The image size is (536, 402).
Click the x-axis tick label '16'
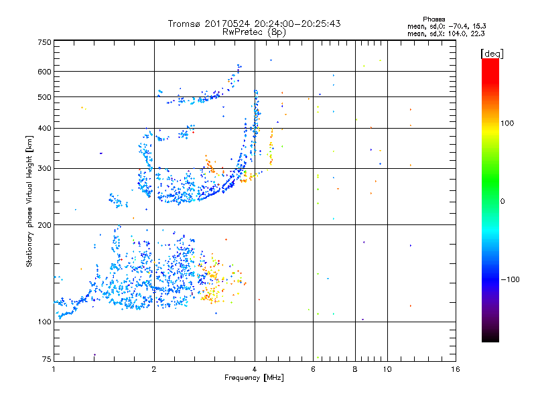456,369
